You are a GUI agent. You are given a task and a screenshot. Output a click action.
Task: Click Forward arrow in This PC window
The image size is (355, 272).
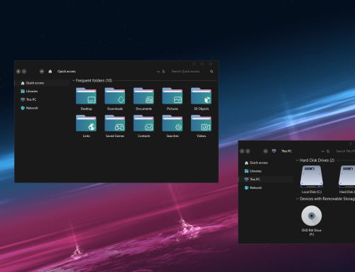pos(248,151)
